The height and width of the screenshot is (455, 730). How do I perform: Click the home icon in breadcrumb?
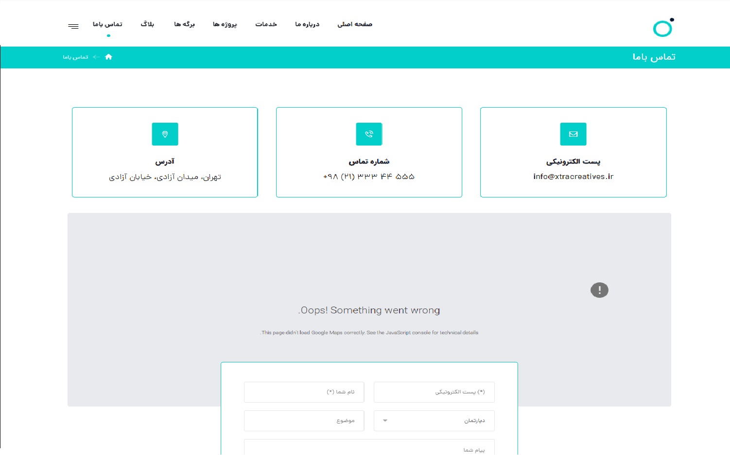point(108,57)
